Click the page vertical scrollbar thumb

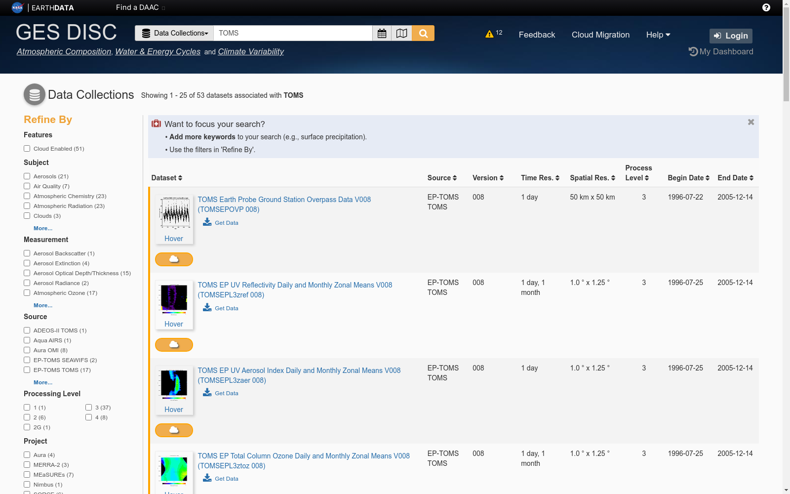click(x=786, y=54)
